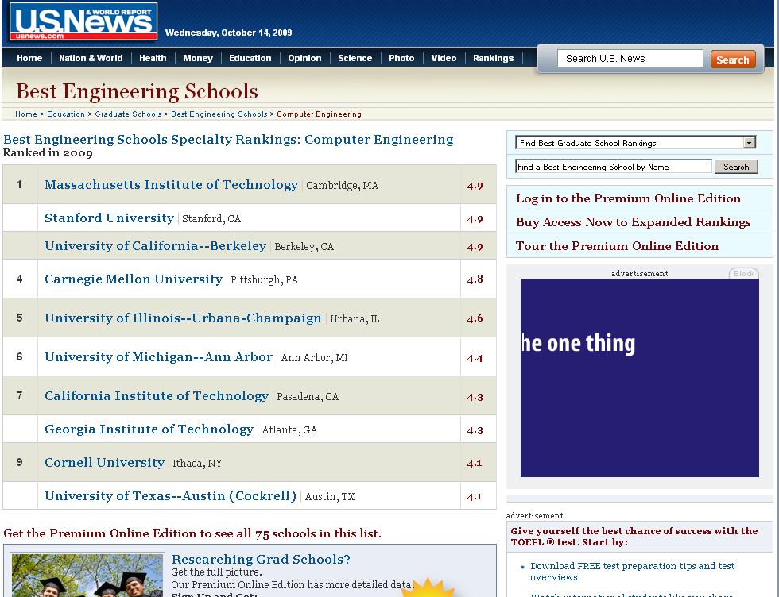
Task: Select the Video menu item
Action: pos(444,58)
